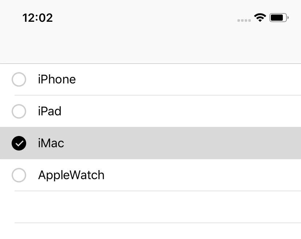
Task: Click the checkmark icon next to iMac
Action: click(19, 143)
